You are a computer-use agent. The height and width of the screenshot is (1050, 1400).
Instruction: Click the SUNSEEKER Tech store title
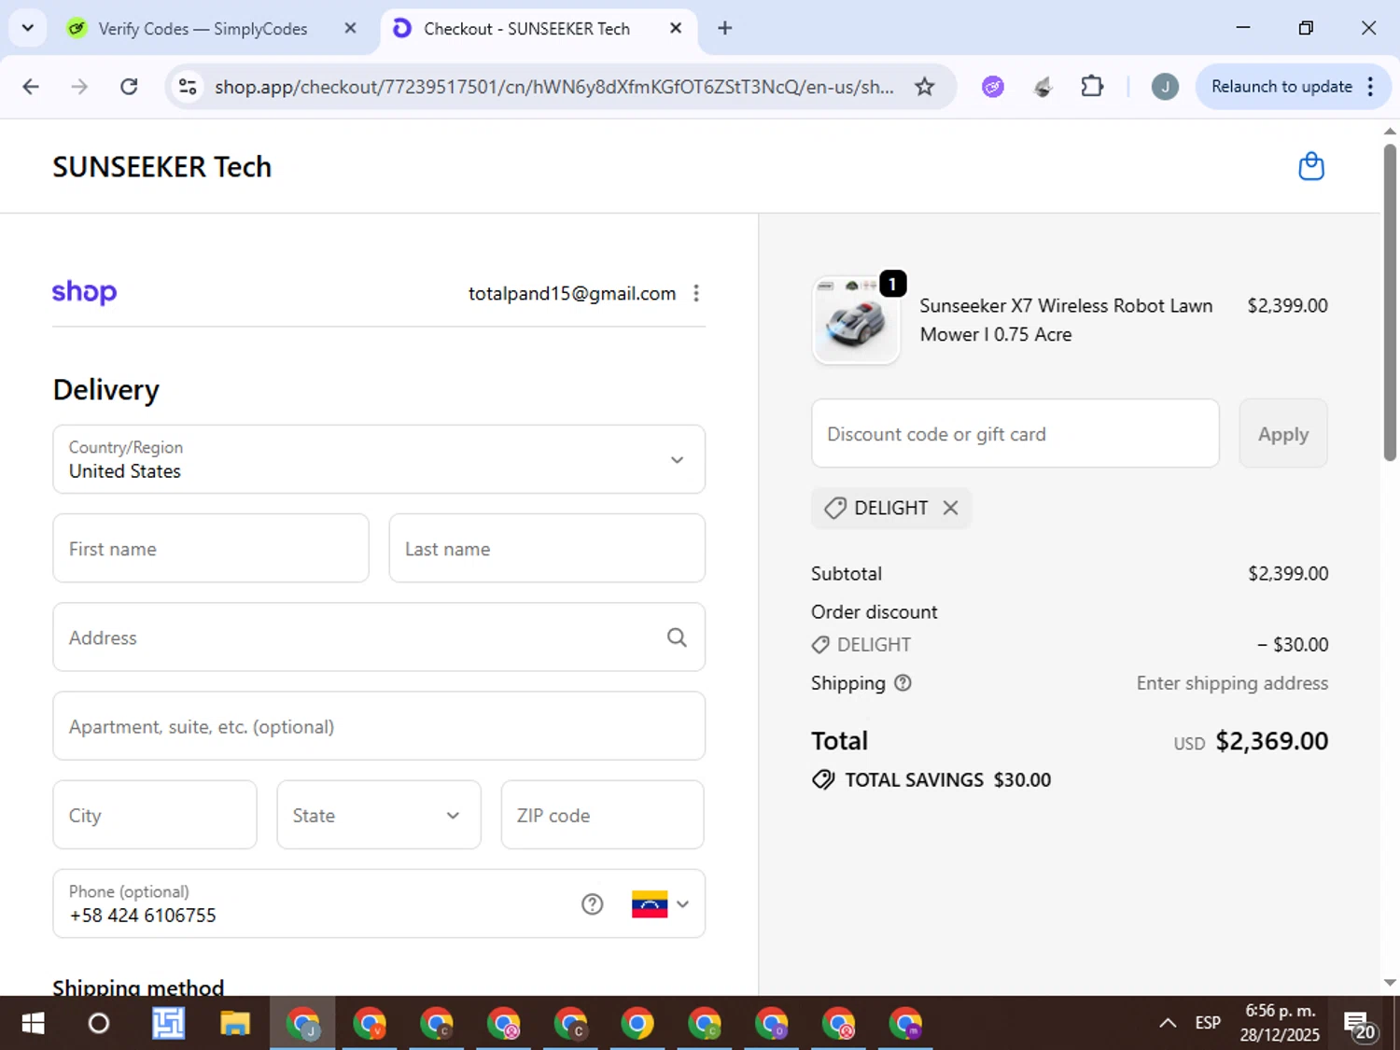162,167
